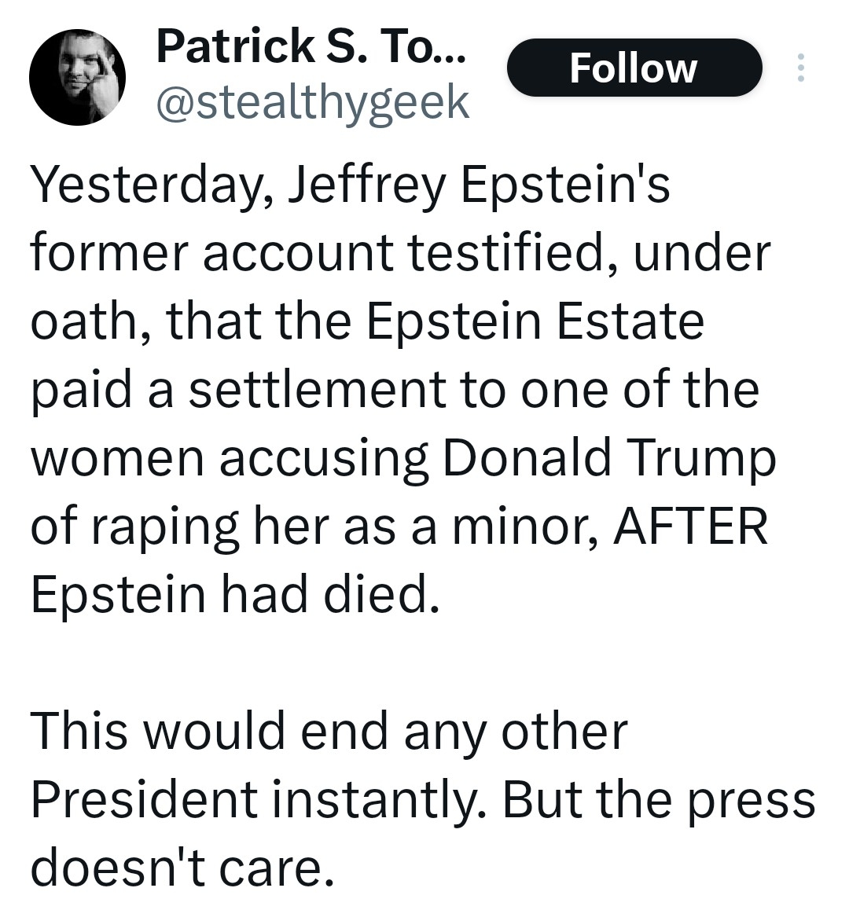Image resolution: width=849 pixels, height=921 pixels.
Task: Click the name "Donald Trump" in tweet
Action: tap(608, 458)
